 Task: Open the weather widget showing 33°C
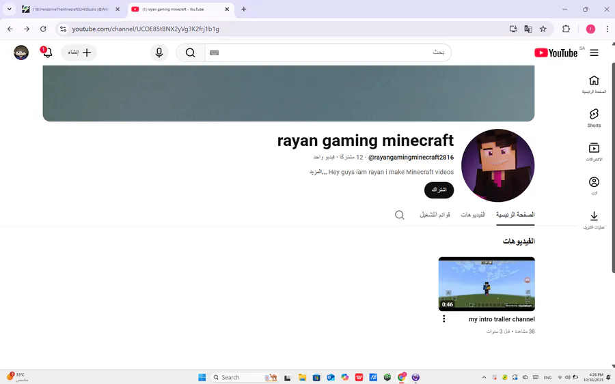[17, 377]
